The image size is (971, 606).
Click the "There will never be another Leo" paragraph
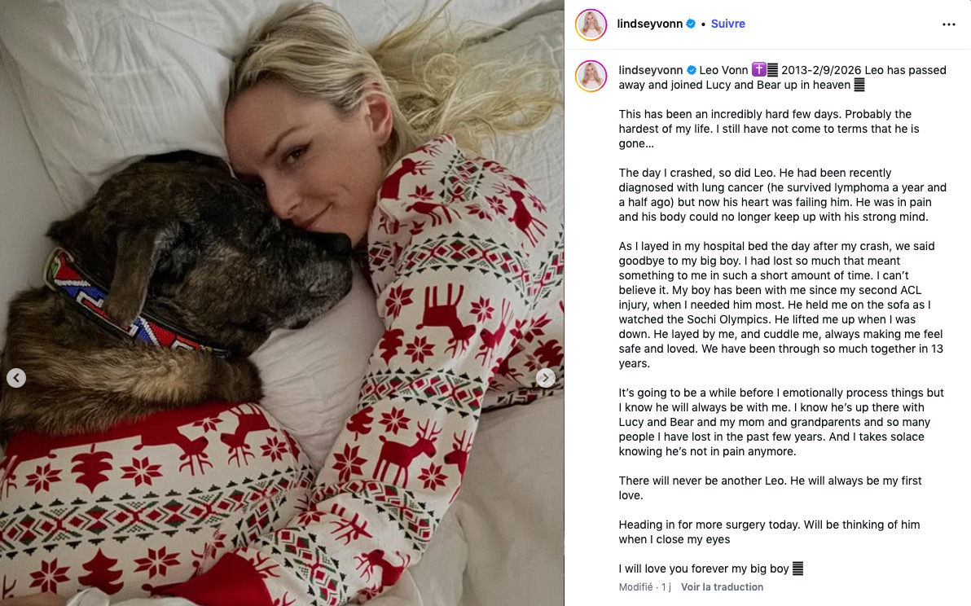click(770, 488)
